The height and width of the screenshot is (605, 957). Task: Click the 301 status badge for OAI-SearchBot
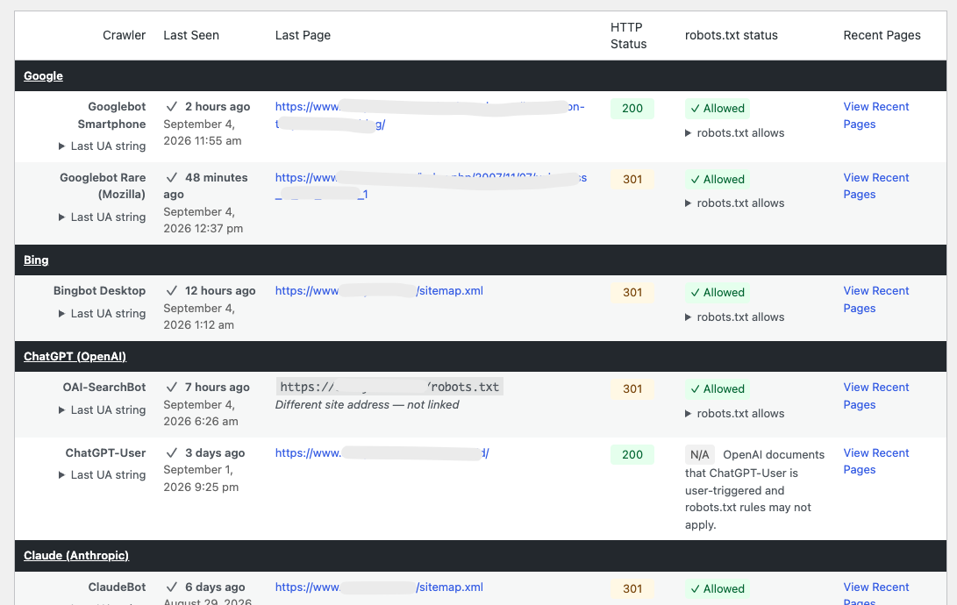click(x=632, y=389)
